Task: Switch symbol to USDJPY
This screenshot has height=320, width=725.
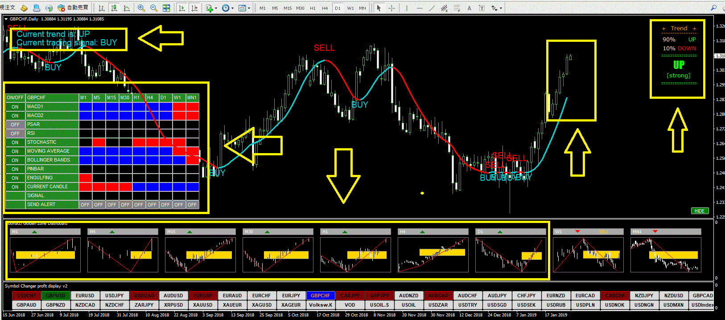Action: pyautogui.click(x=115, y=296)
